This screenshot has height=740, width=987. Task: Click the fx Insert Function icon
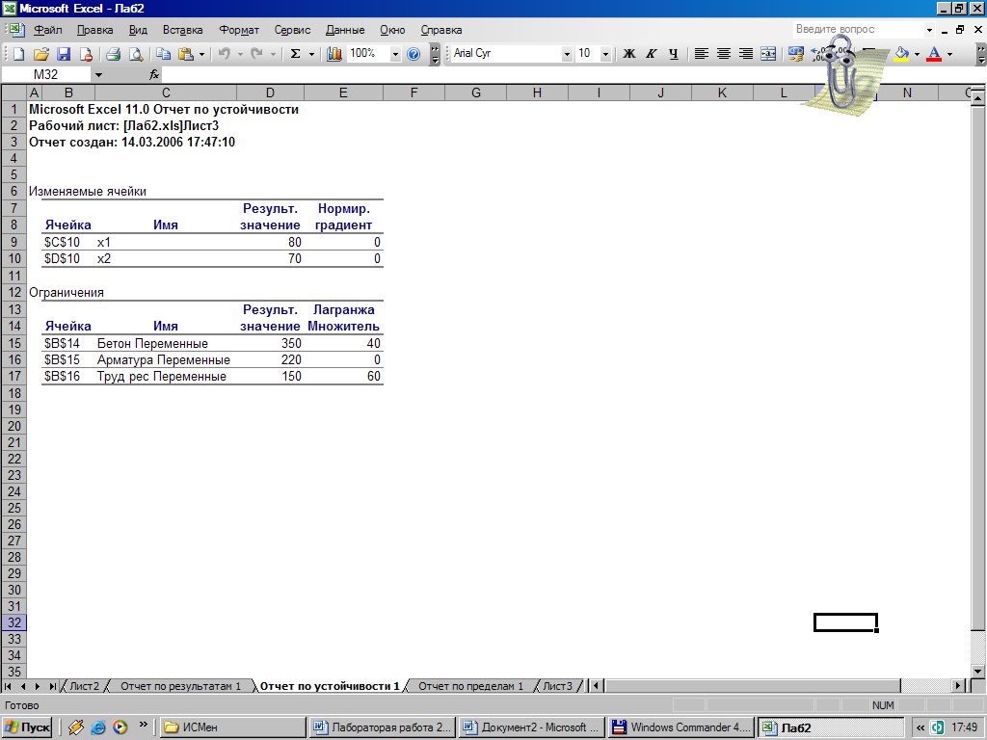click(154, 75)
